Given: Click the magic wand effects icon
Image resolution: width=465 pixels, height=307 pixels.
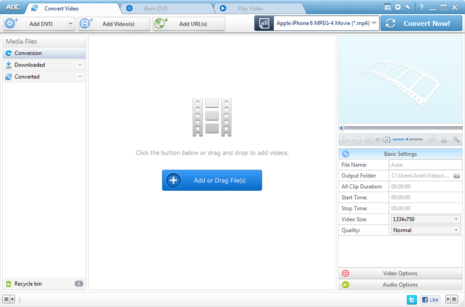Looking at the screenshot, I should coord(456,140).
